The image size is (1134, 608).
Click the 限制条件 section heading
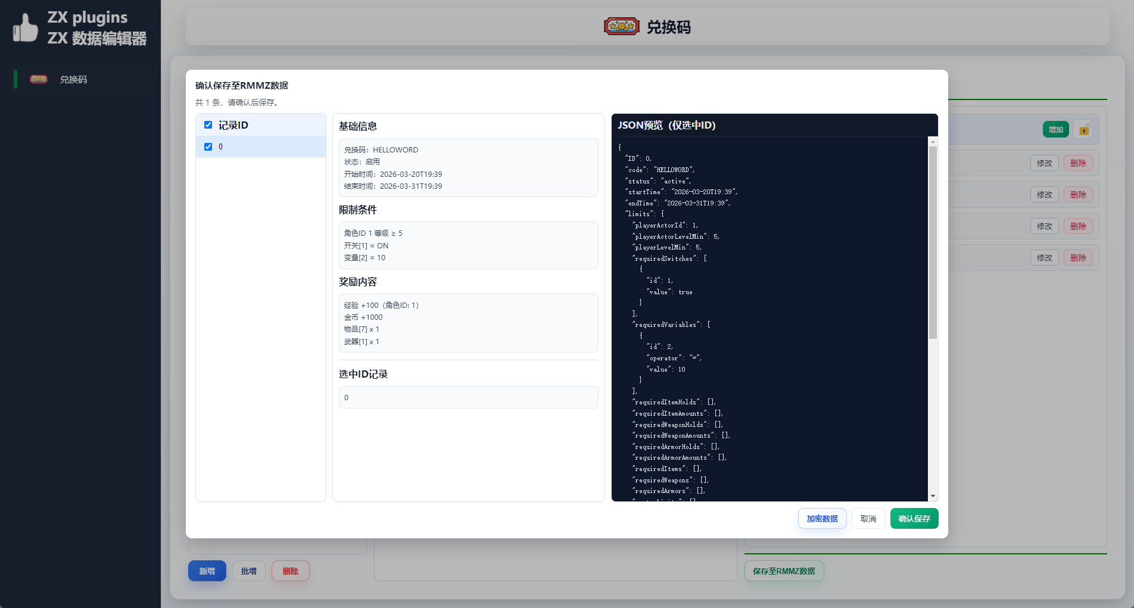pos(358,210)
